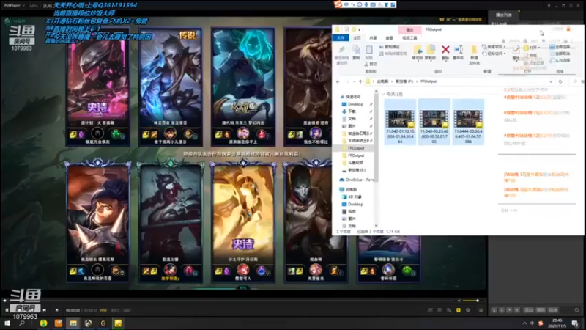Click the PotPlayer volume speaker icon
The width and height of the screenshot is (586, 330).
[x=459, y=301]
